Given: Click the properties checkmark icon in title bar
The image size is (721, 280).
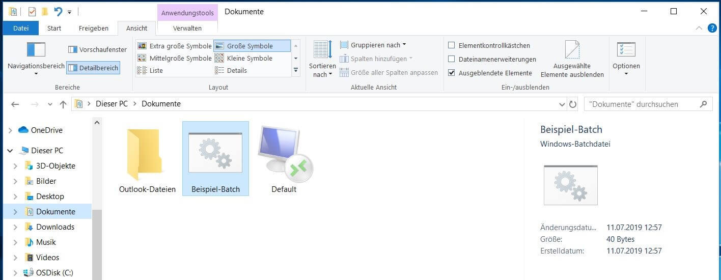Looking at the screenshot, I should tap(32, 11).
